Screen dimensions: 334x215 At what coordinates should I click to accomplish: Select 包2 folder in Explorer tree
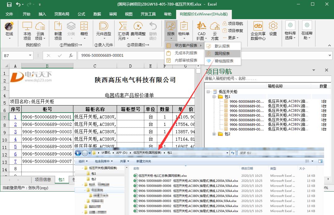(93, 179)
